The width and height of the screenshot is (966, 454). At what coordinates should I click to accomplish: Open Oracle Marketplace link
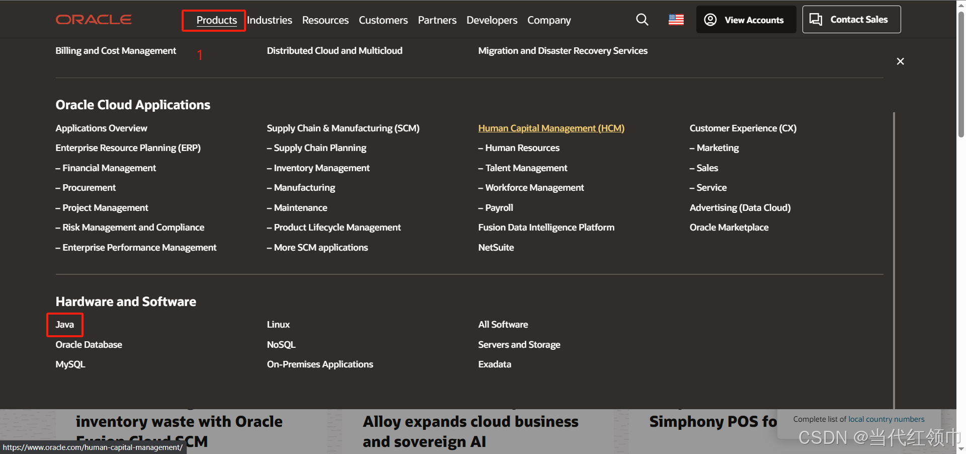pos(729,228)
